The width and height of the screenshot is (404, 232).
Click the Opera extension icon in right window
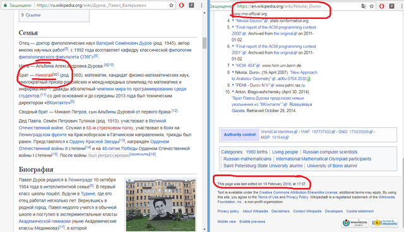(381, 6)
